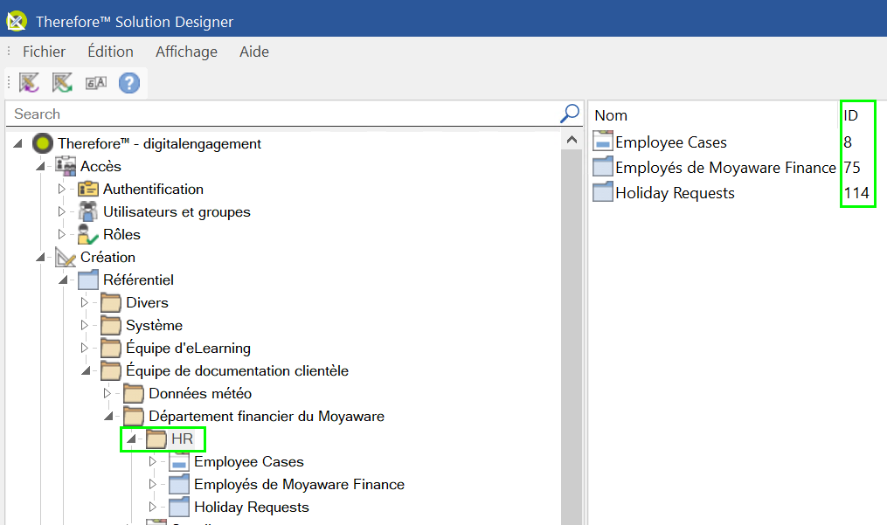Expand Employee Cases in the tree
Viewport: 887px width, 525px height.
[152, 461]
